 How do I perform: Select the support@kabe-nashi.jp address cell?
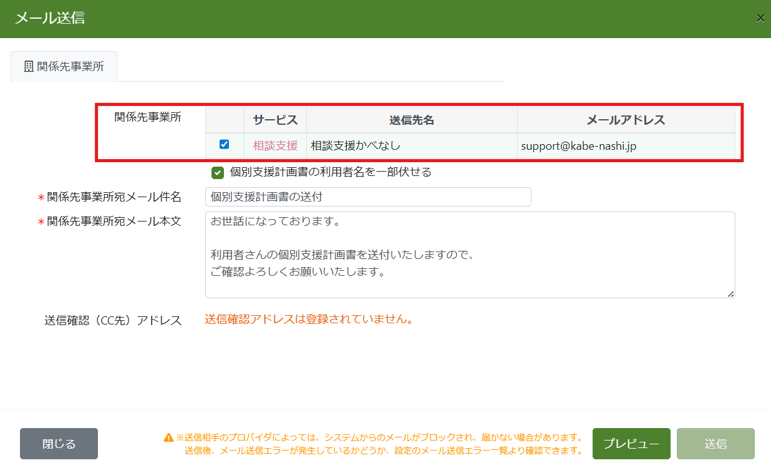578,145
